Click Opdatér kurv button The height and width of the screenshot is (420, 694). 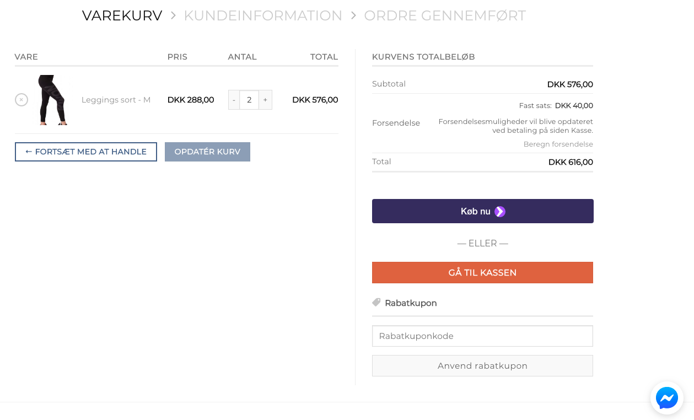(x=207, y=152)
